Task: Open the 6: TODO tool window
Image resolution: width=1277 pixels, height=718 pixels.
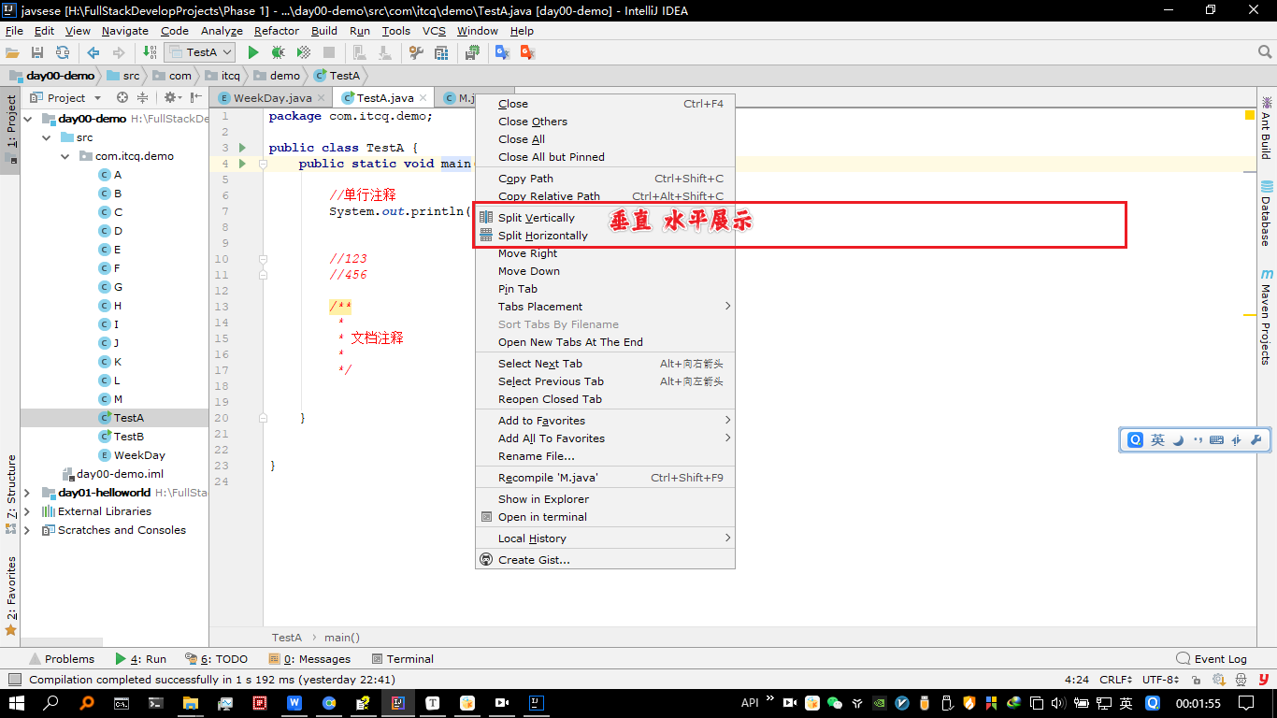Action: point(217,659)
